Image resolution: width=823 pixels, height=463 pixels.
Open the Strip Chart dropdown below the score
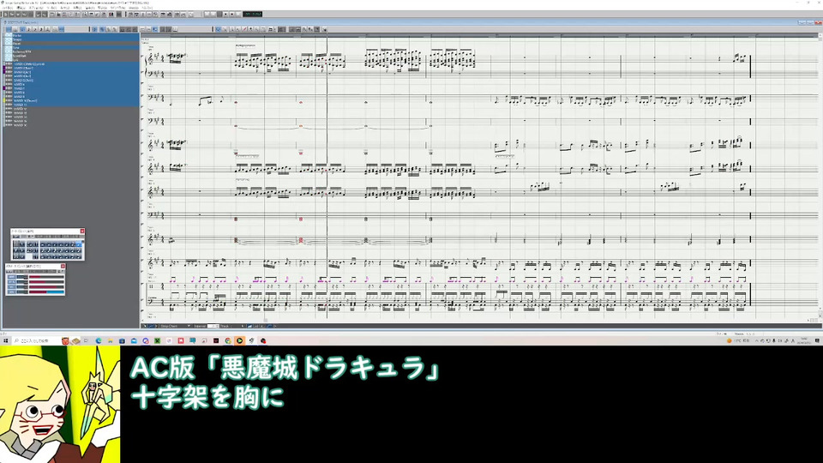click(176, 326)
